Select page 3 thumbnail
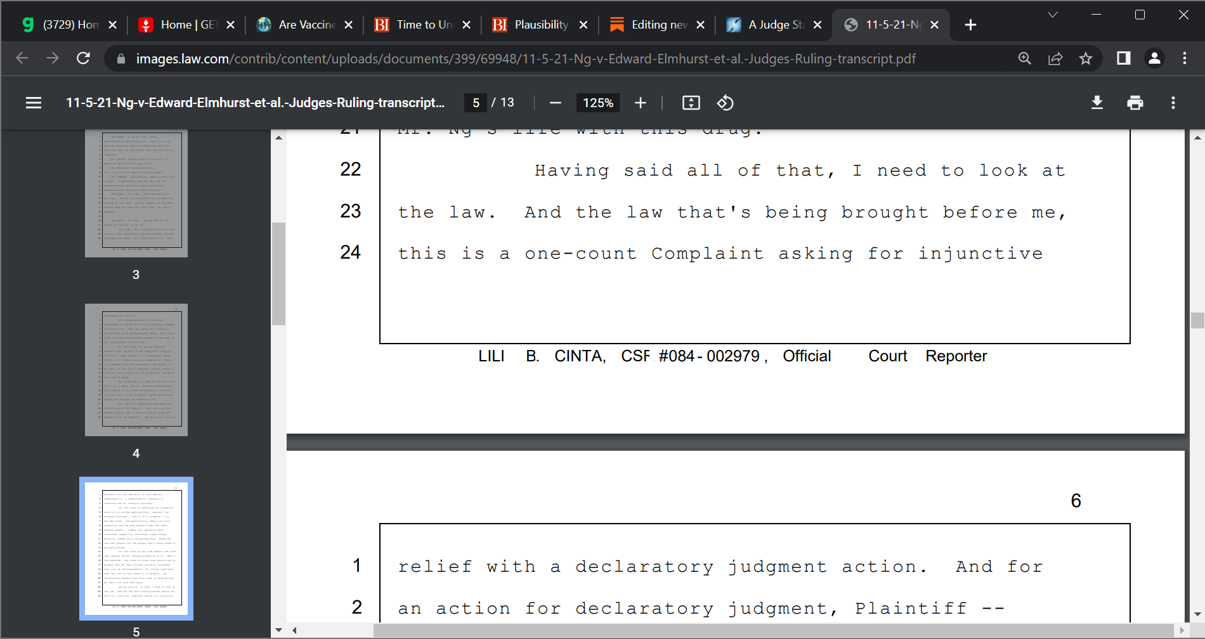Viewport: 1205px width, 639px height. pyautogui.click(x=136, y=193)
